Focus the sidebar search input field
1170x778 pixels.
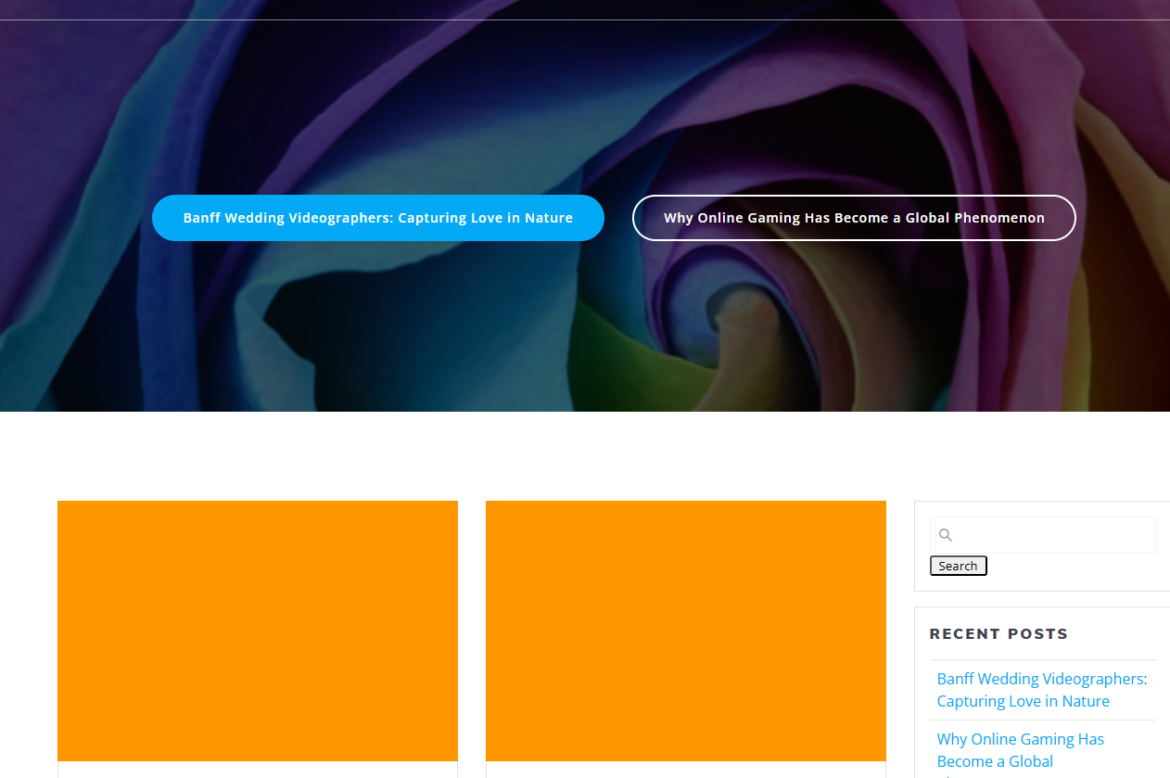1043,535
